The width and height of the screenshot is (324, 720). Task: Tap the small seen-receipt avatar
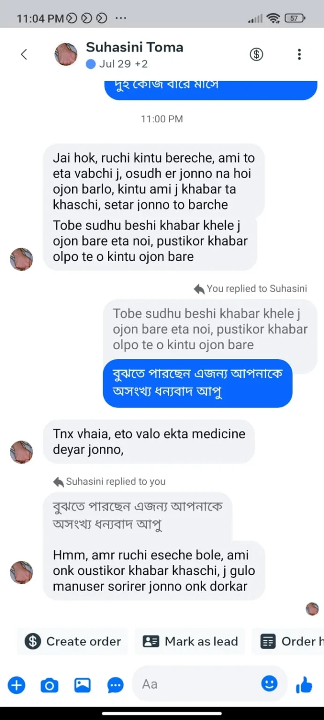click(312, 609)
